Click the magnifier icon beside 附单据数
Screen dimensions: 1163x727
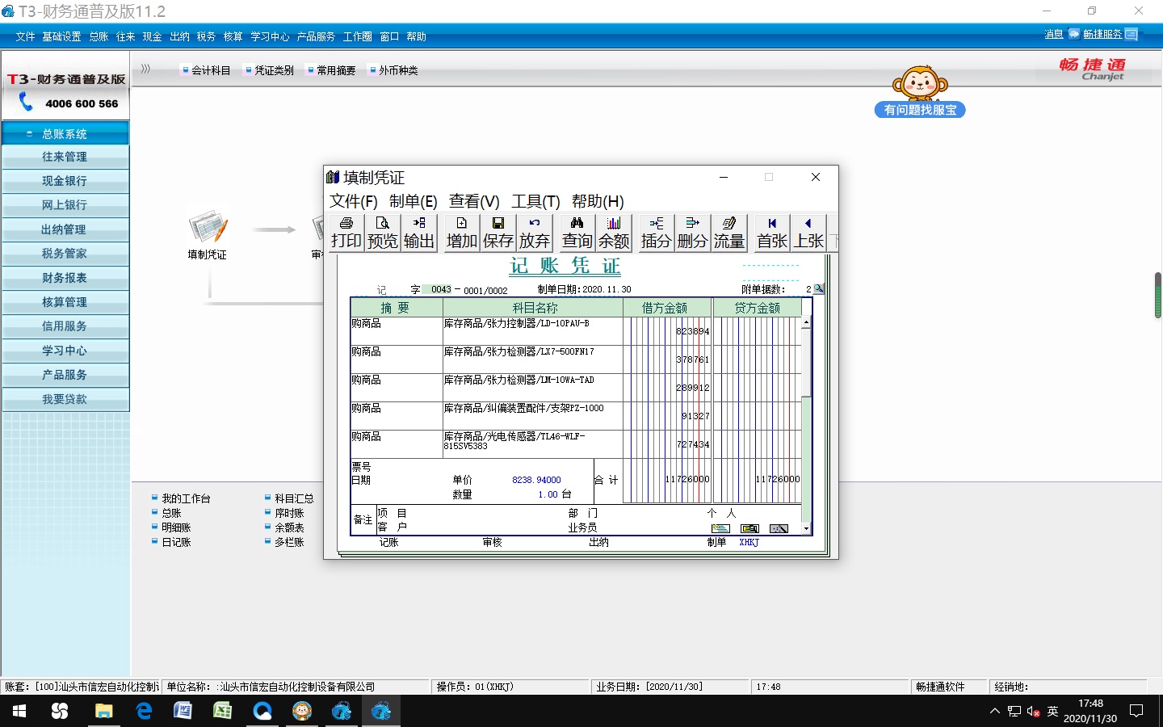click(x=819, y=288)
